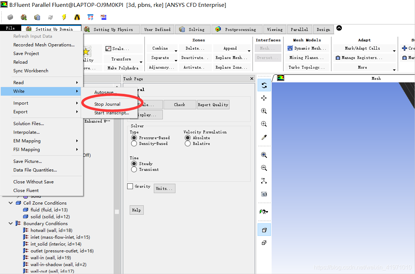
Task: Select the outlet pressure-outlet boundary
Action: pos(62,251)
